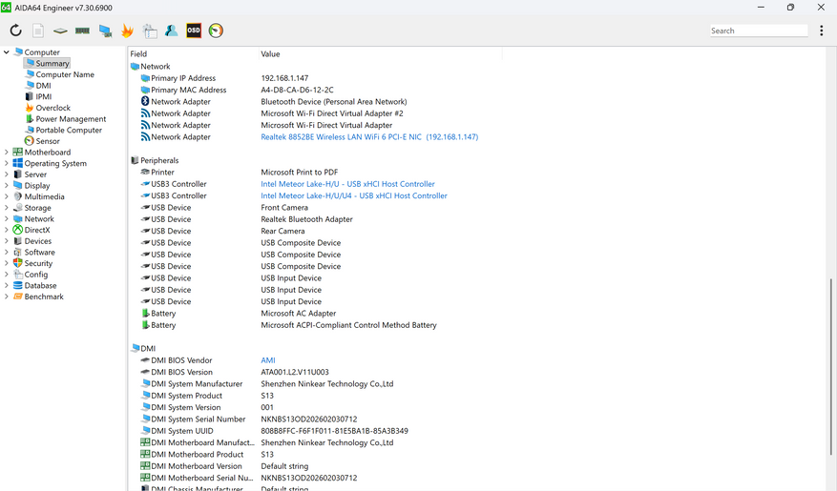Click the Refresh toolbar icon
The image size is (837, 491).
click(15, 31)
